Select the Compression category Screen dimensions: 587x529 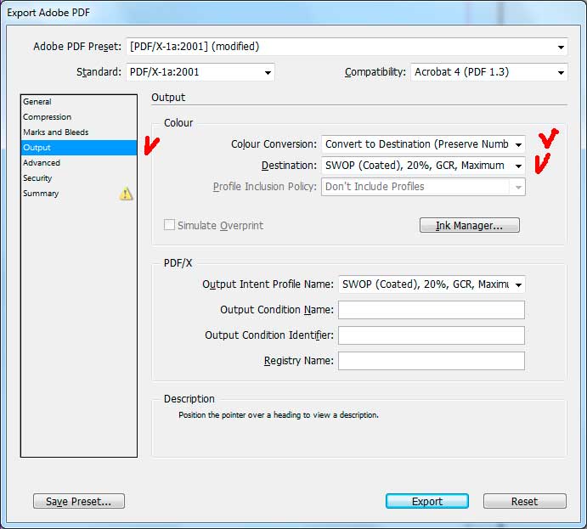tap(79, 117)
